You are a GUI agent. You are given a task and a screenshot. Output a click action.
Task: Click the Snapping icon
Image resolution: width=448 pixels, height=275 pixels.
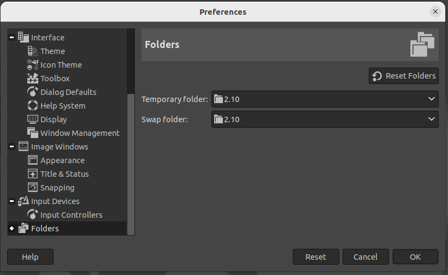[32, 188]
